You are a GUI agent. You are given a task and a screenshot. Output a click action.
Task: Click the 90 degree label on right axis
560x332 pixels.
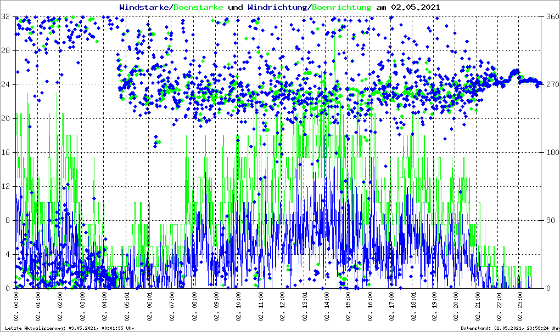(550, 221)
